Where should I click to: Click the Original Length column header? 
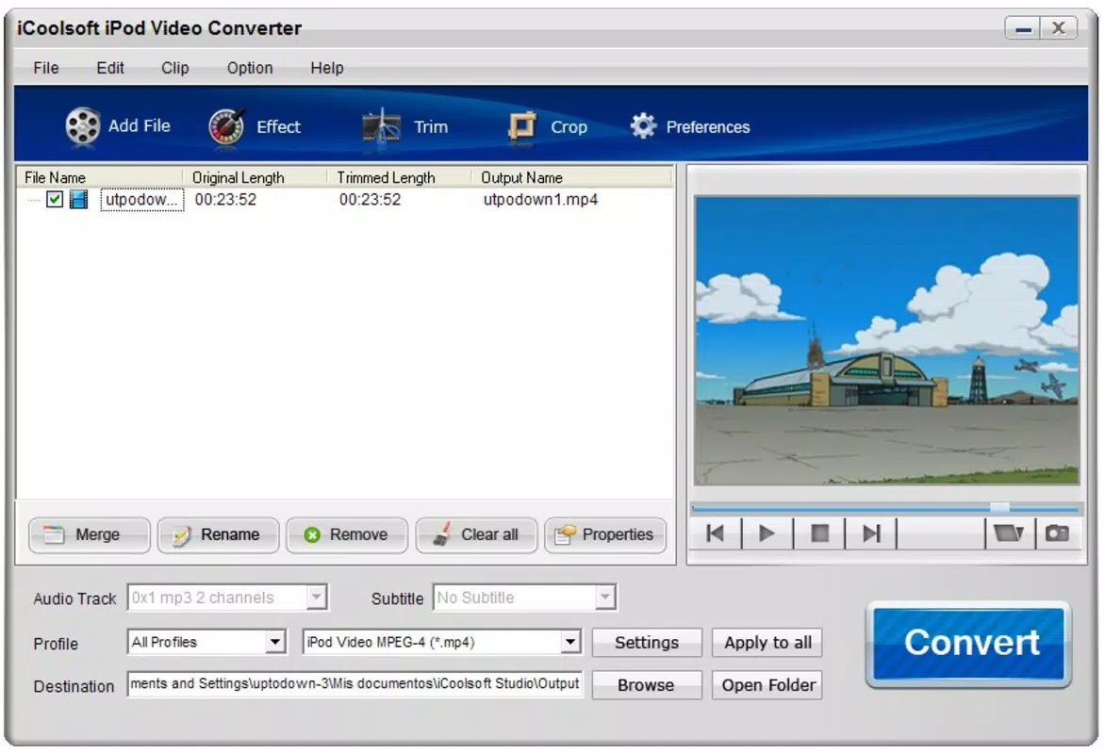click(x=256, y=177)
